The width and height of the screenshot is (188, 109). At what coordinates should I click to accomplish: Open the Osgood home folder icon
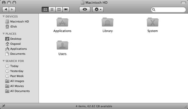(x=7, y=44)
